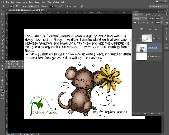Enable the airbrush option in options bar
The width and height of the screenshot is (169, 135).
point(60,6)
